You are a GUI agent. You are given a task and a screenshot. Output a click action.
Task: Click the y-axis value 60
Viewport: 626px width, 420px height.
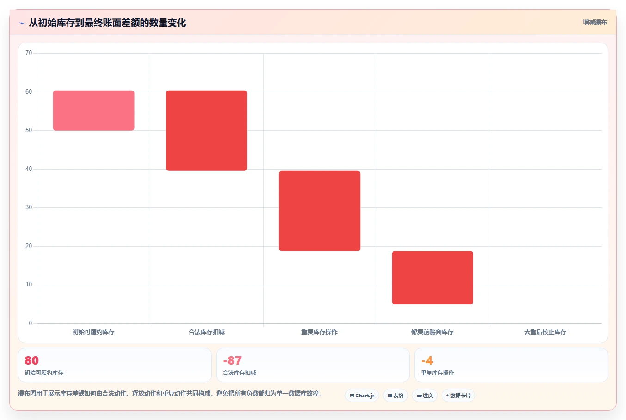pos(29,92)
